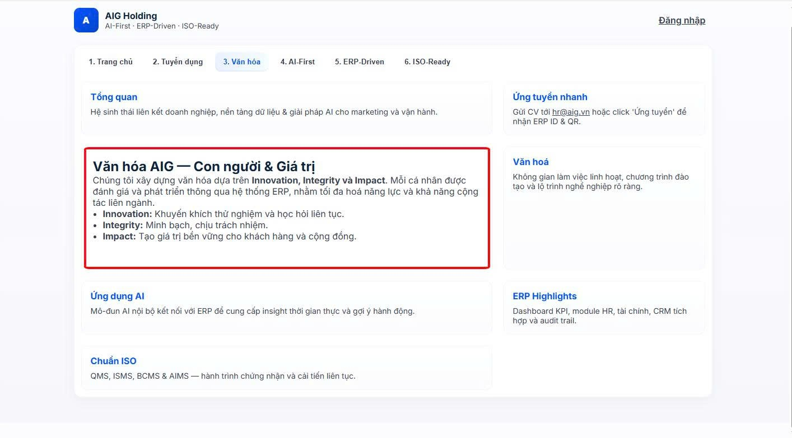The image size is (792, 438).
Task: Click the Integrity bullet item
Action: point(185,225)
